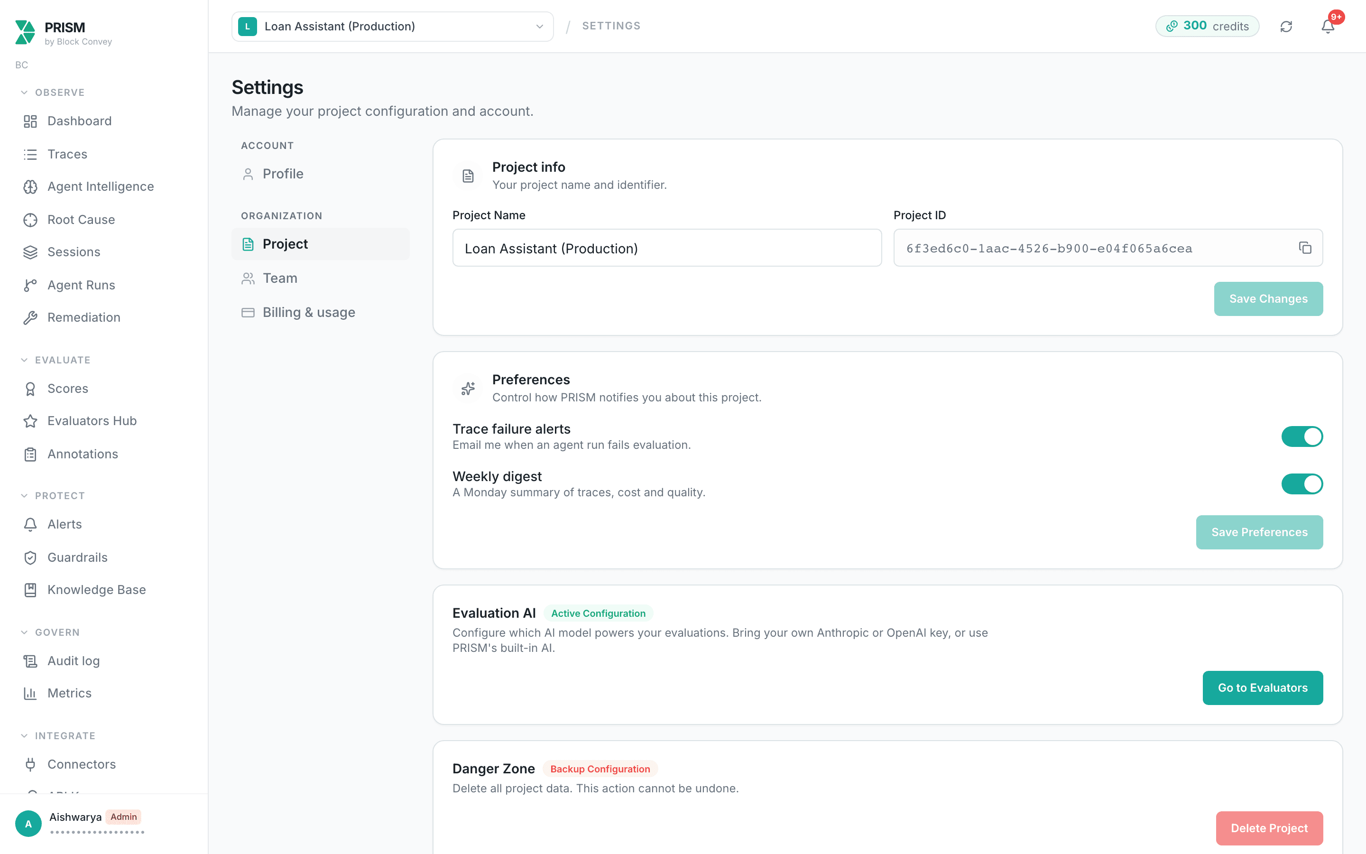This screenshot has height=854, width=1366.
Task: Collapse the OBSERVE section
Action: (x=52, y=93)
